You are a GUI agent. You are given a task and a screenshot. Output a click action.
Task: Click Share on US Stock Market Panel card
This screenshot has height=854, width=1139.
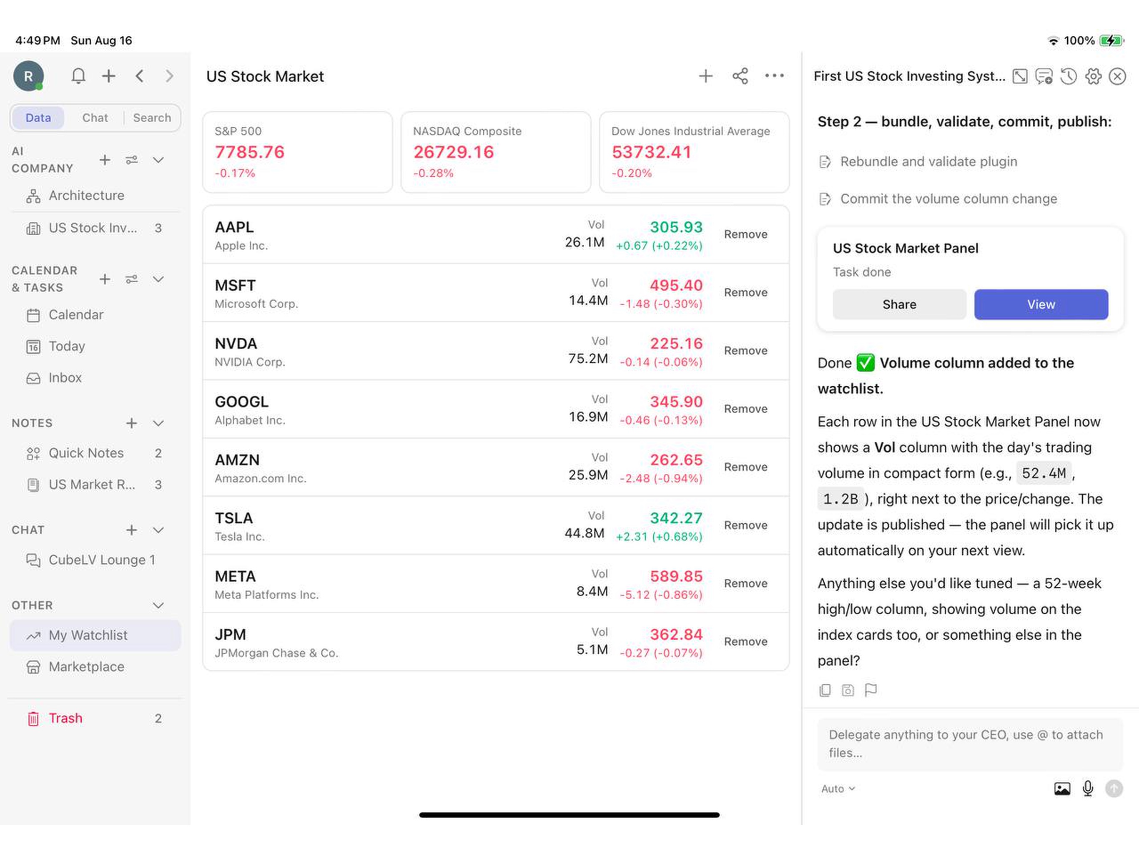click(899, 304)
